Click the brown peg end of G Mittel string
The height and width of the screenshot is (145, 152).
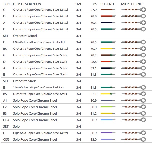coord(108,10)
